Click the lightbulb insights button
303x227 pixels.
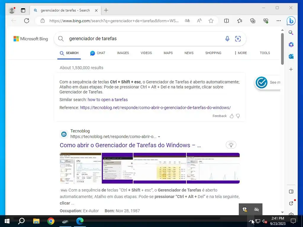pyautogui.click(x=231, y=145)
